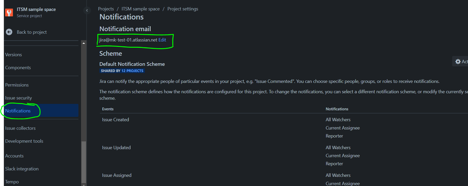
Task: Open Issue collectors page
Action: click(x=20, y=128)
